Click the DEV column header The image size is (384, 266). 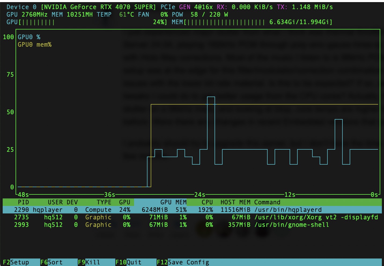[72, 202]
